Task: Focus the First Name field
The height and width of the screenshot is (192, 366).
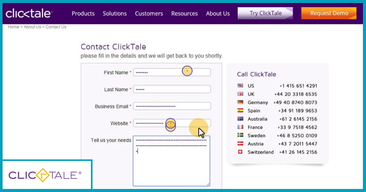Action: click(172, 72)
